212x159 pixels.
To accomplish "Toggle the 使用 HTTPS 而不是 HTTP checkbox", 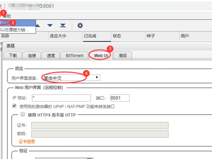I will [23, 114].
